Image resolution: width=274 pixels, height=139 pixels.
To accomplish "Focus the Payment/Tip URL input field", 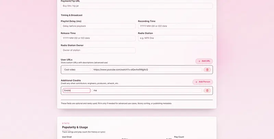I will [x=137, y=6].
